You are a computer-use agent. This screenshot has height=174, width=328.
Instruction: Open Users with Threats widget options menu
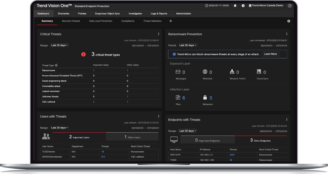(x=159, y=116)
